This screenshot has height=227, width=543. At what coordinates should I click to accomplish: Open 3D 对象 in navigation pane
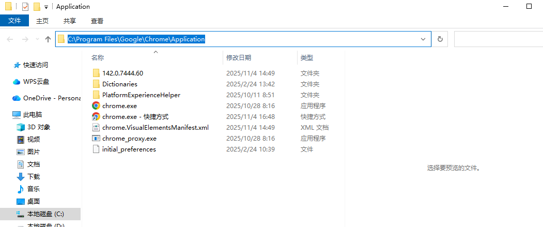click(x=39, y=127)
